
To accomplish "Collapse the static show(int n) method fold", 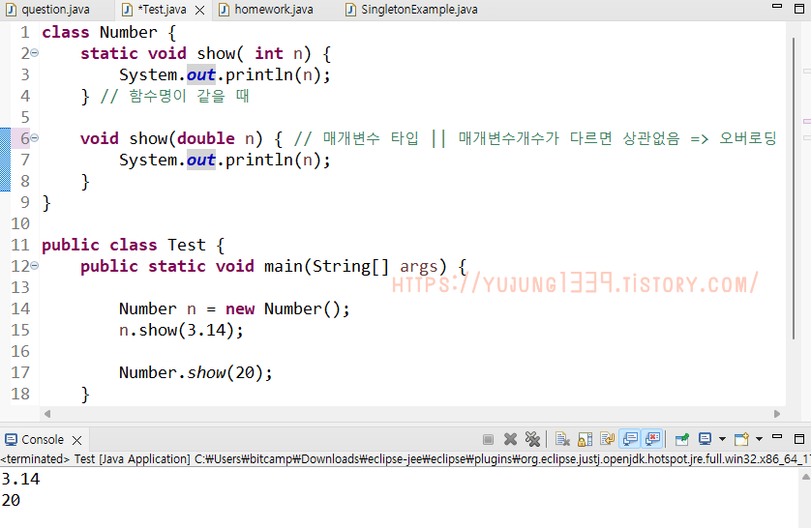I will (34, 52).
